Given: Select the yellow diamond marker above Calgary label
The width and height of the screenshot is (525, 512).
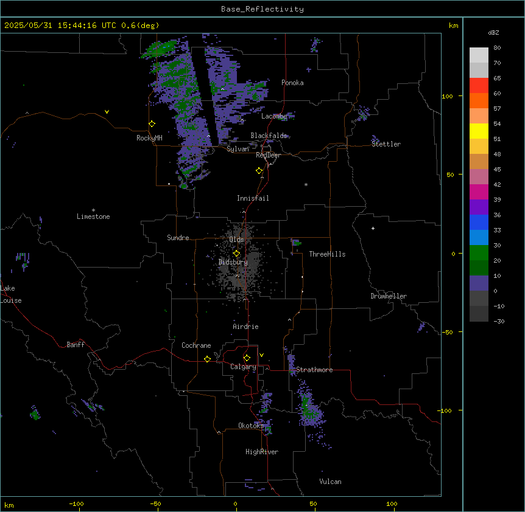Looking at the screenshot, I should click(x=247, y=358).
